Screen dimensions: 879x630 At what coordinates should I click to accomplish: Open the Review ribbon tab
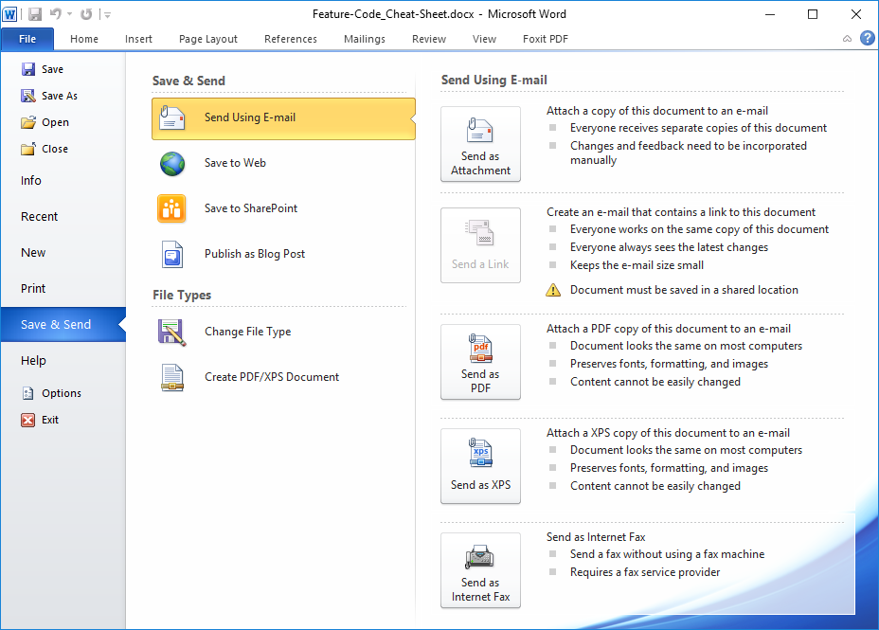429,39
